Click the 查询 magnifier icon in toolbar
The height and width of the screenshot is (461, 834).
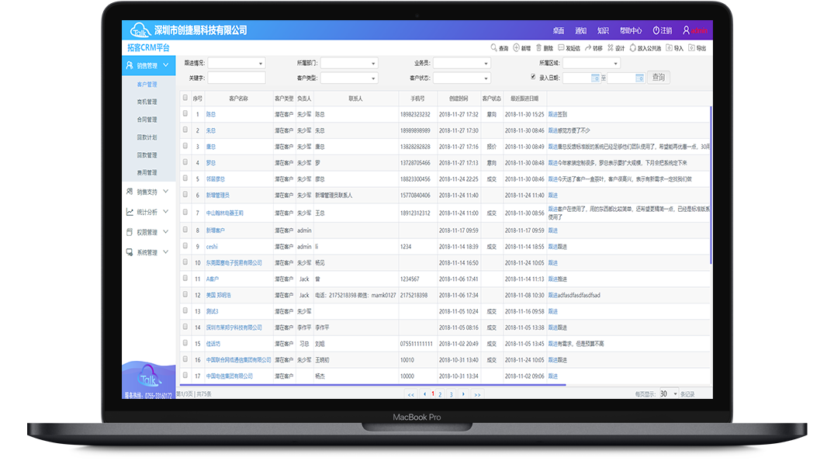tap(493, 48)
